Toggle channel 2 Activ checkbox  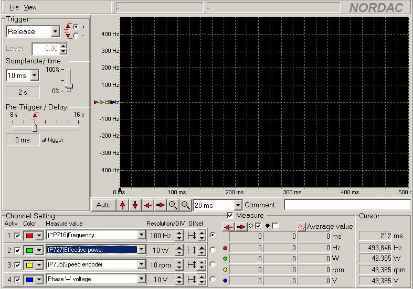point(17,250)
